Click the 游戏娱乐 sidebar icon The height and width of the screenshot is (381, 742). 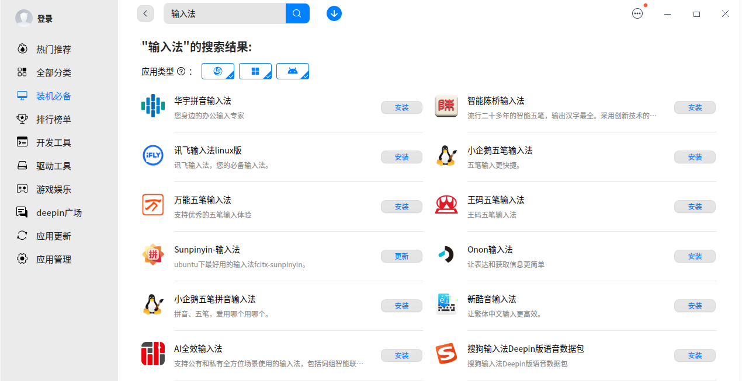pos(22,188)
